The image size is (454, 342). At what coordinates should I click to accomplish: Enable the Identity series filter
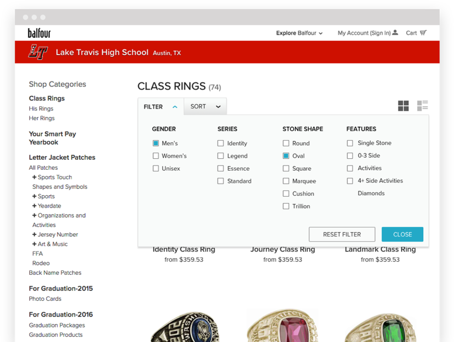tap(220, 143)
